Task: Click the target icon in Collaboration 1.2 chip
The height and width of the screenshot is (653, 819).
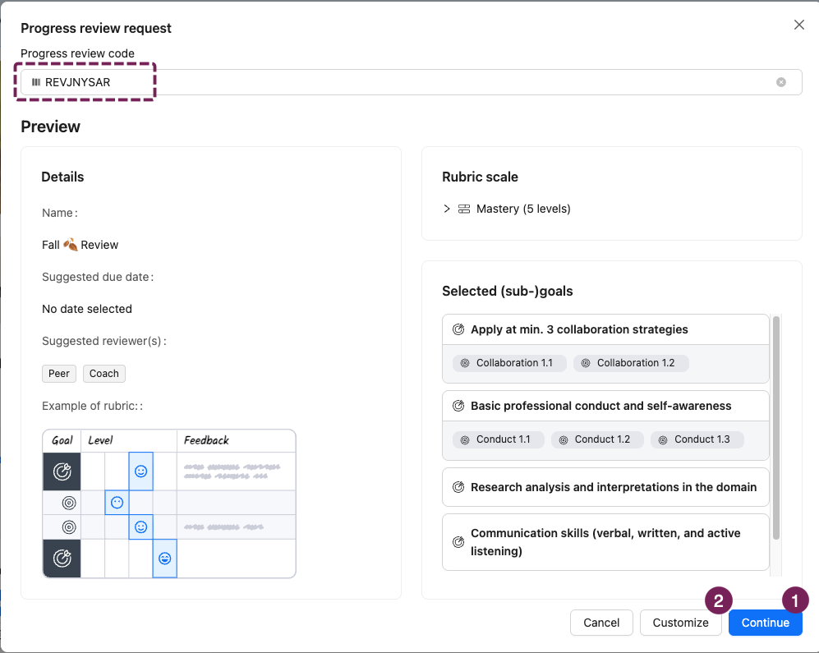Action: click(586, 363)
